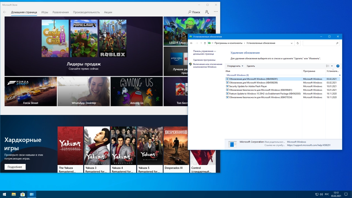Click the Подробнее button
352x198 pixels.
point(15,167)
